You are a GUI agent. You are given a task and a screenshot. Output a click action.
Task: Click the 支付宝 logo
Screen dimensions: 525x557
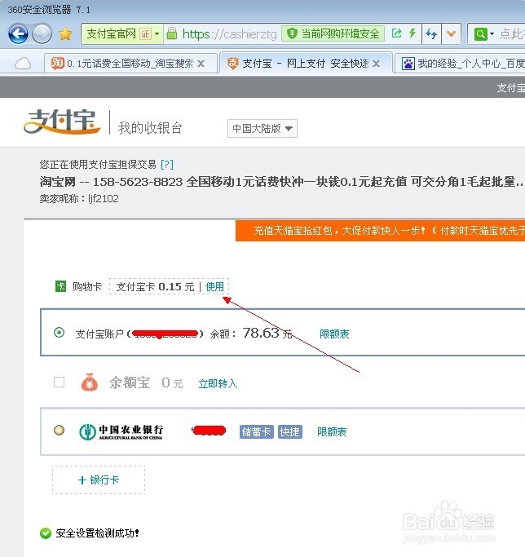pos(62,122)
